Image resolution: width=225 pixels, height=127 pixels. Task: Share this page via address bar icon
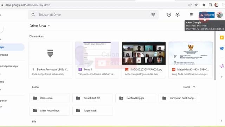click(x=190, y=5)
